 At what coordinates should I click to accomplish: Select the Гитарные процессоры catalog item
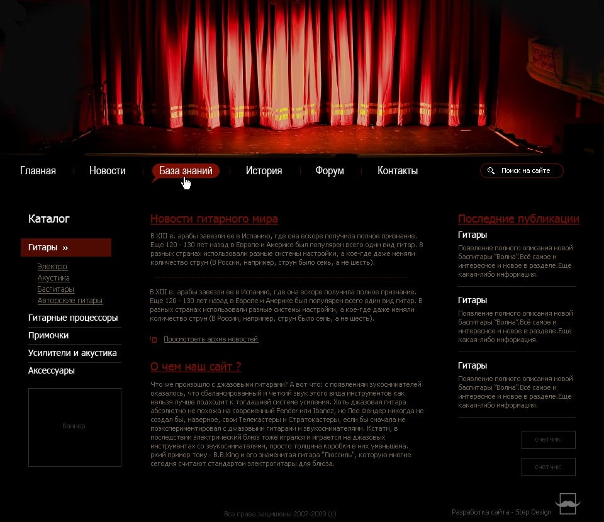pyautogui.click(x=73, y=318)
